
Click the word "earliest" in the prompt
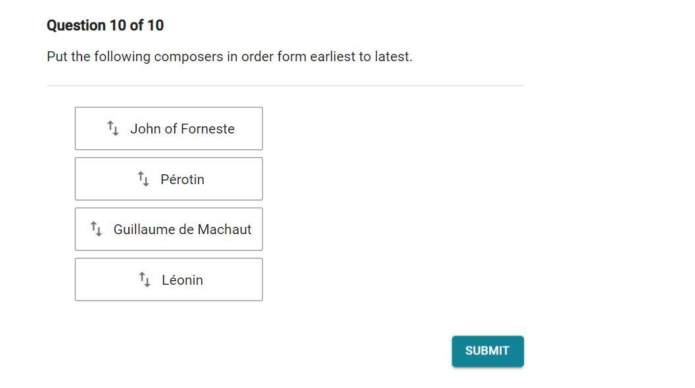click(x=332, y=57)
